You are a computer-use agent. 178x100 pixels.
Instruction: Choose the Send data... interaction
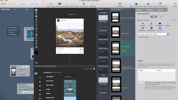143,29
